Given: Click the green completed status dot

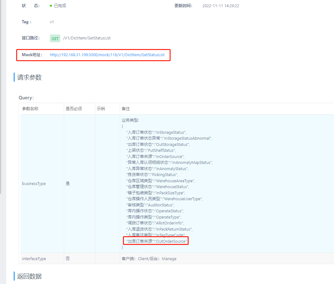Looking at the screenshot, I should [x=51, y=6].
